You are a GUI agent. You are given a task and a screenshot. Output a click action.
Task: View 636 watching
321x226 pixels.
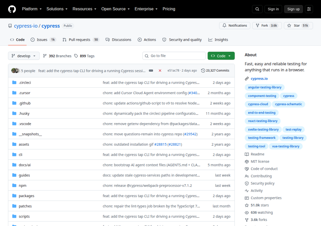(x=262, y=213)
